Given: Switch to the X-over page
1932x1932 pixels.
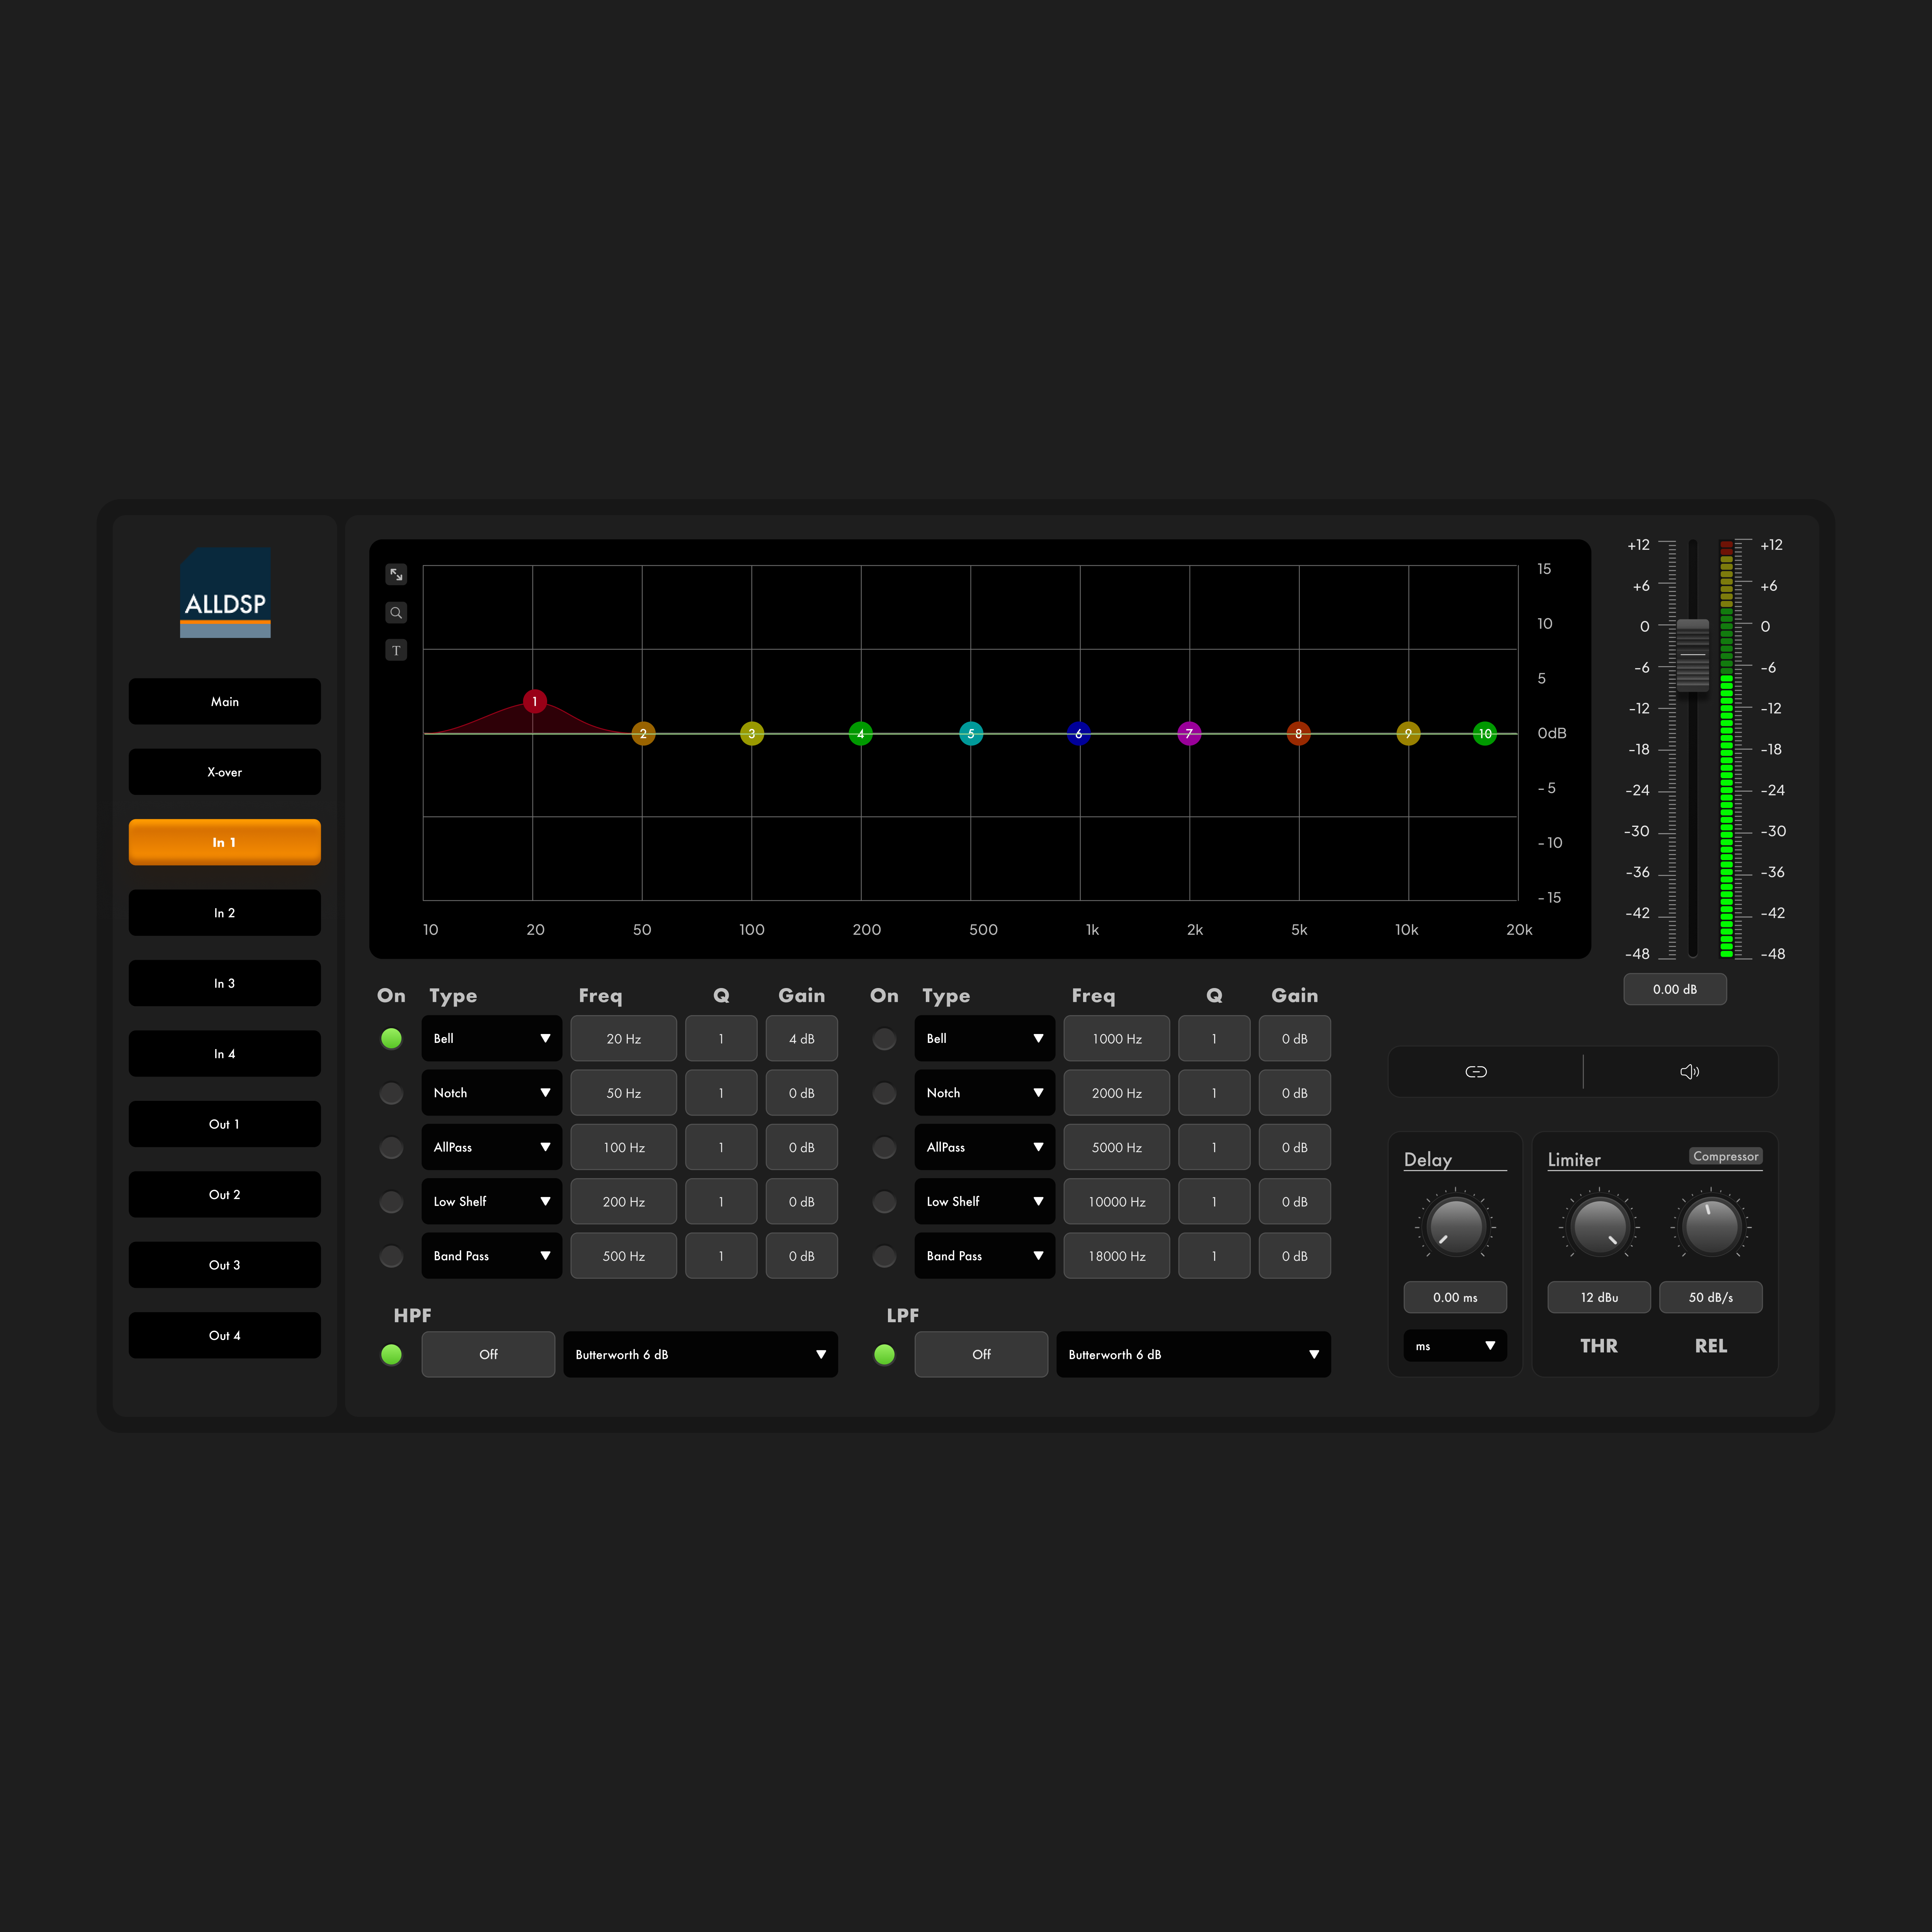Looking at the screenshot, I should point(224,772).
